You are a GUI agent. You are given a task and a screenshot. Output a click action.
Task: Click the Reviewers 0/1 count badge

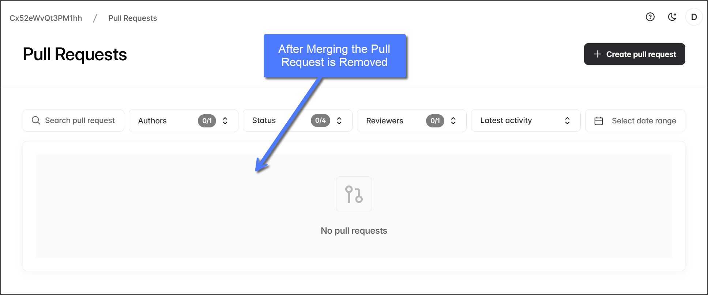click(435, 121)
